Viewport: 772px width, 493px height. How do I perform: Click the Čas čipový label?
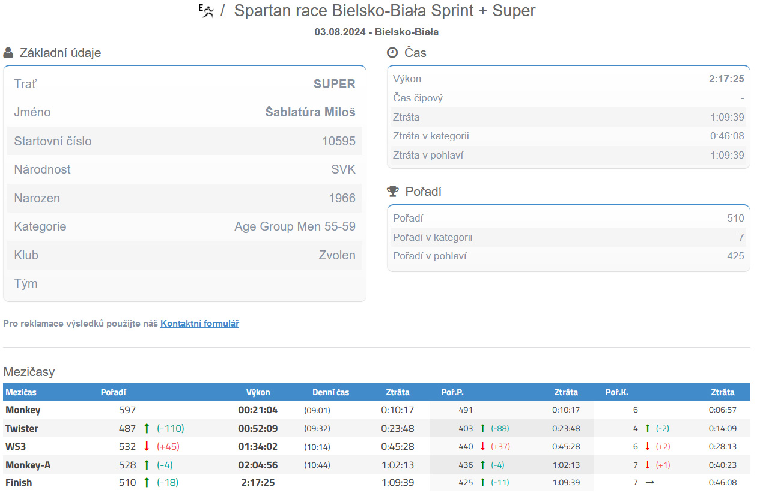tap(418, 98)
